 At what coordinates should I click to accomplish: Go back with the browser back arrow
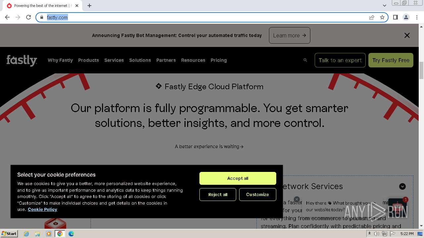click(7, 17)
